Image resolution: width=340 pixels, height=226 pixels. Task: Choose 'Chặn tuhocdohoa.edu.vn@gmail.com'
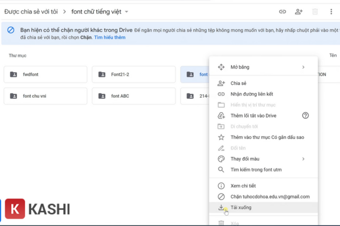click(x=263, y=197)
